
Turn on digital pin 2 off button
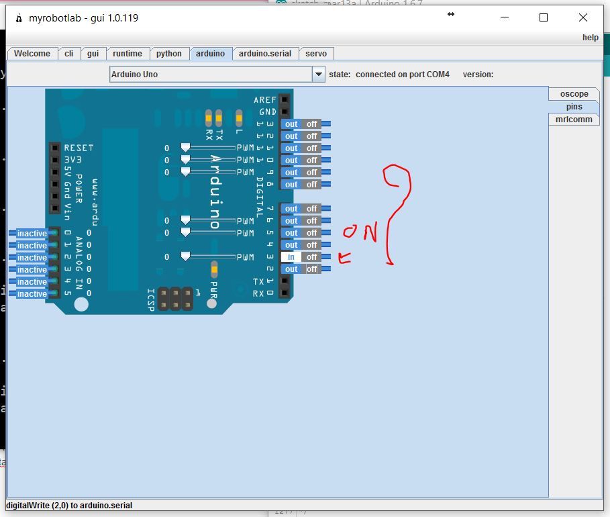(x=311, y=269)
